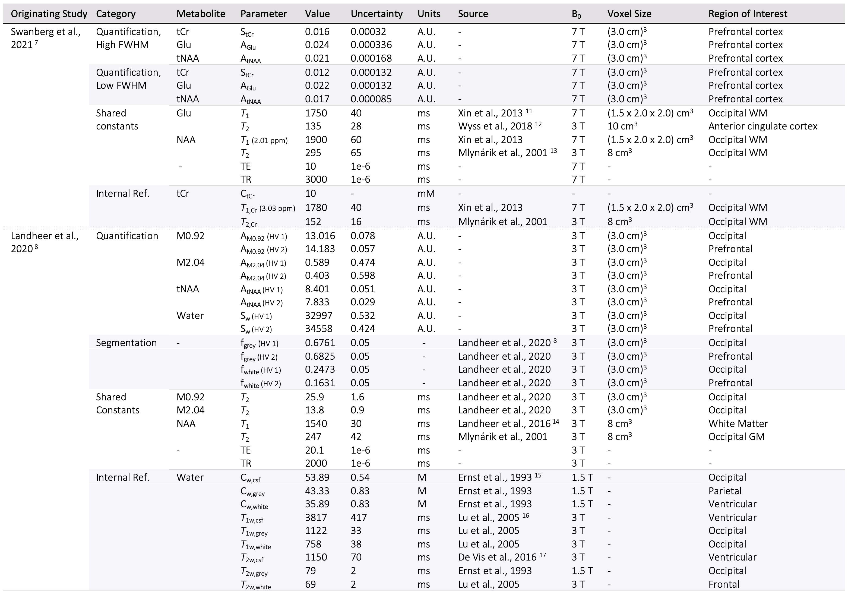Click the De Vis et al., 2016 citation
The image size is (848, 595).
click(x=502, y=557)
